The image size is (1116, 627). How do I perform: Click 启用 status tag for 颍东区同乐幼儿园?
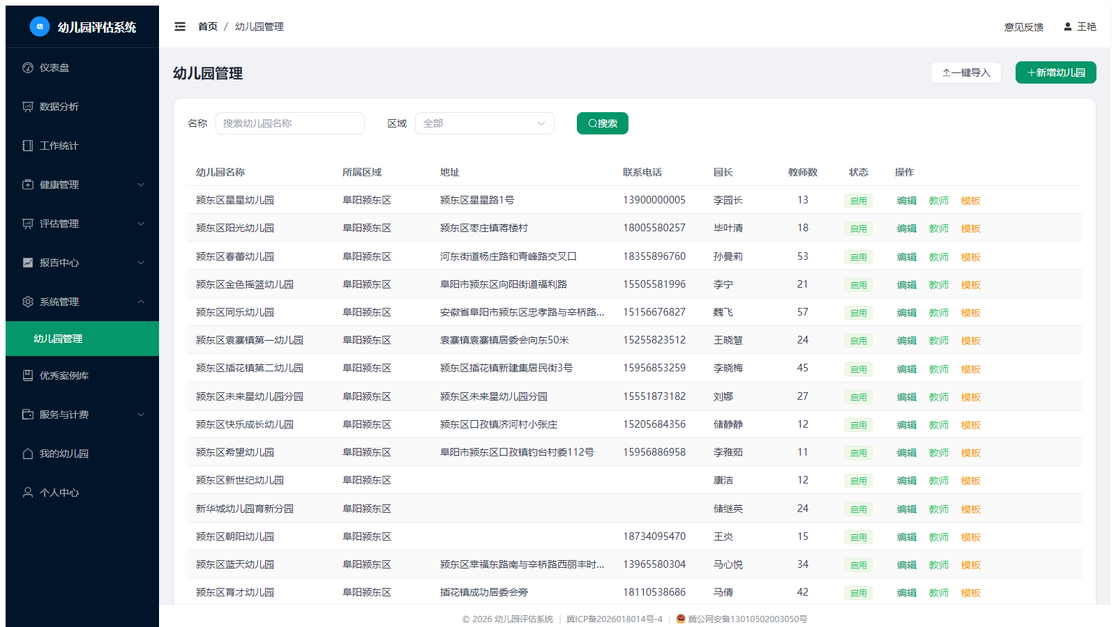coord(859,313)
